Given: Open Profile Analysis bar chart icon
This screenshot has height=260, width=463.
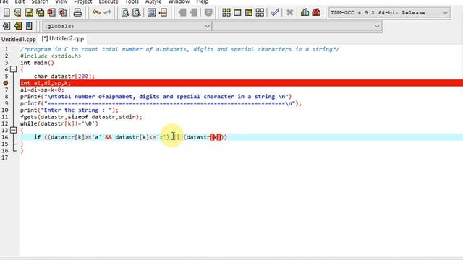Looking at the screenshot, I should tap(305, 12).
